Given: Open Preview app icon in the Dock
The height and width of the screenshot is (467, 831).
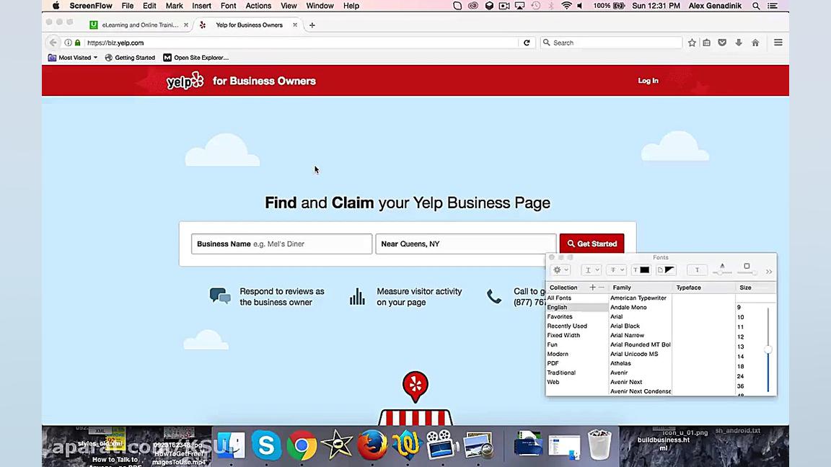Looking at the screenshot, I should click(478, 445).
